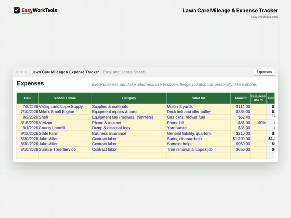The image size is (291, 218).
Task: Click the $35.00 amount cell
Action: click(x=241, y=128)
